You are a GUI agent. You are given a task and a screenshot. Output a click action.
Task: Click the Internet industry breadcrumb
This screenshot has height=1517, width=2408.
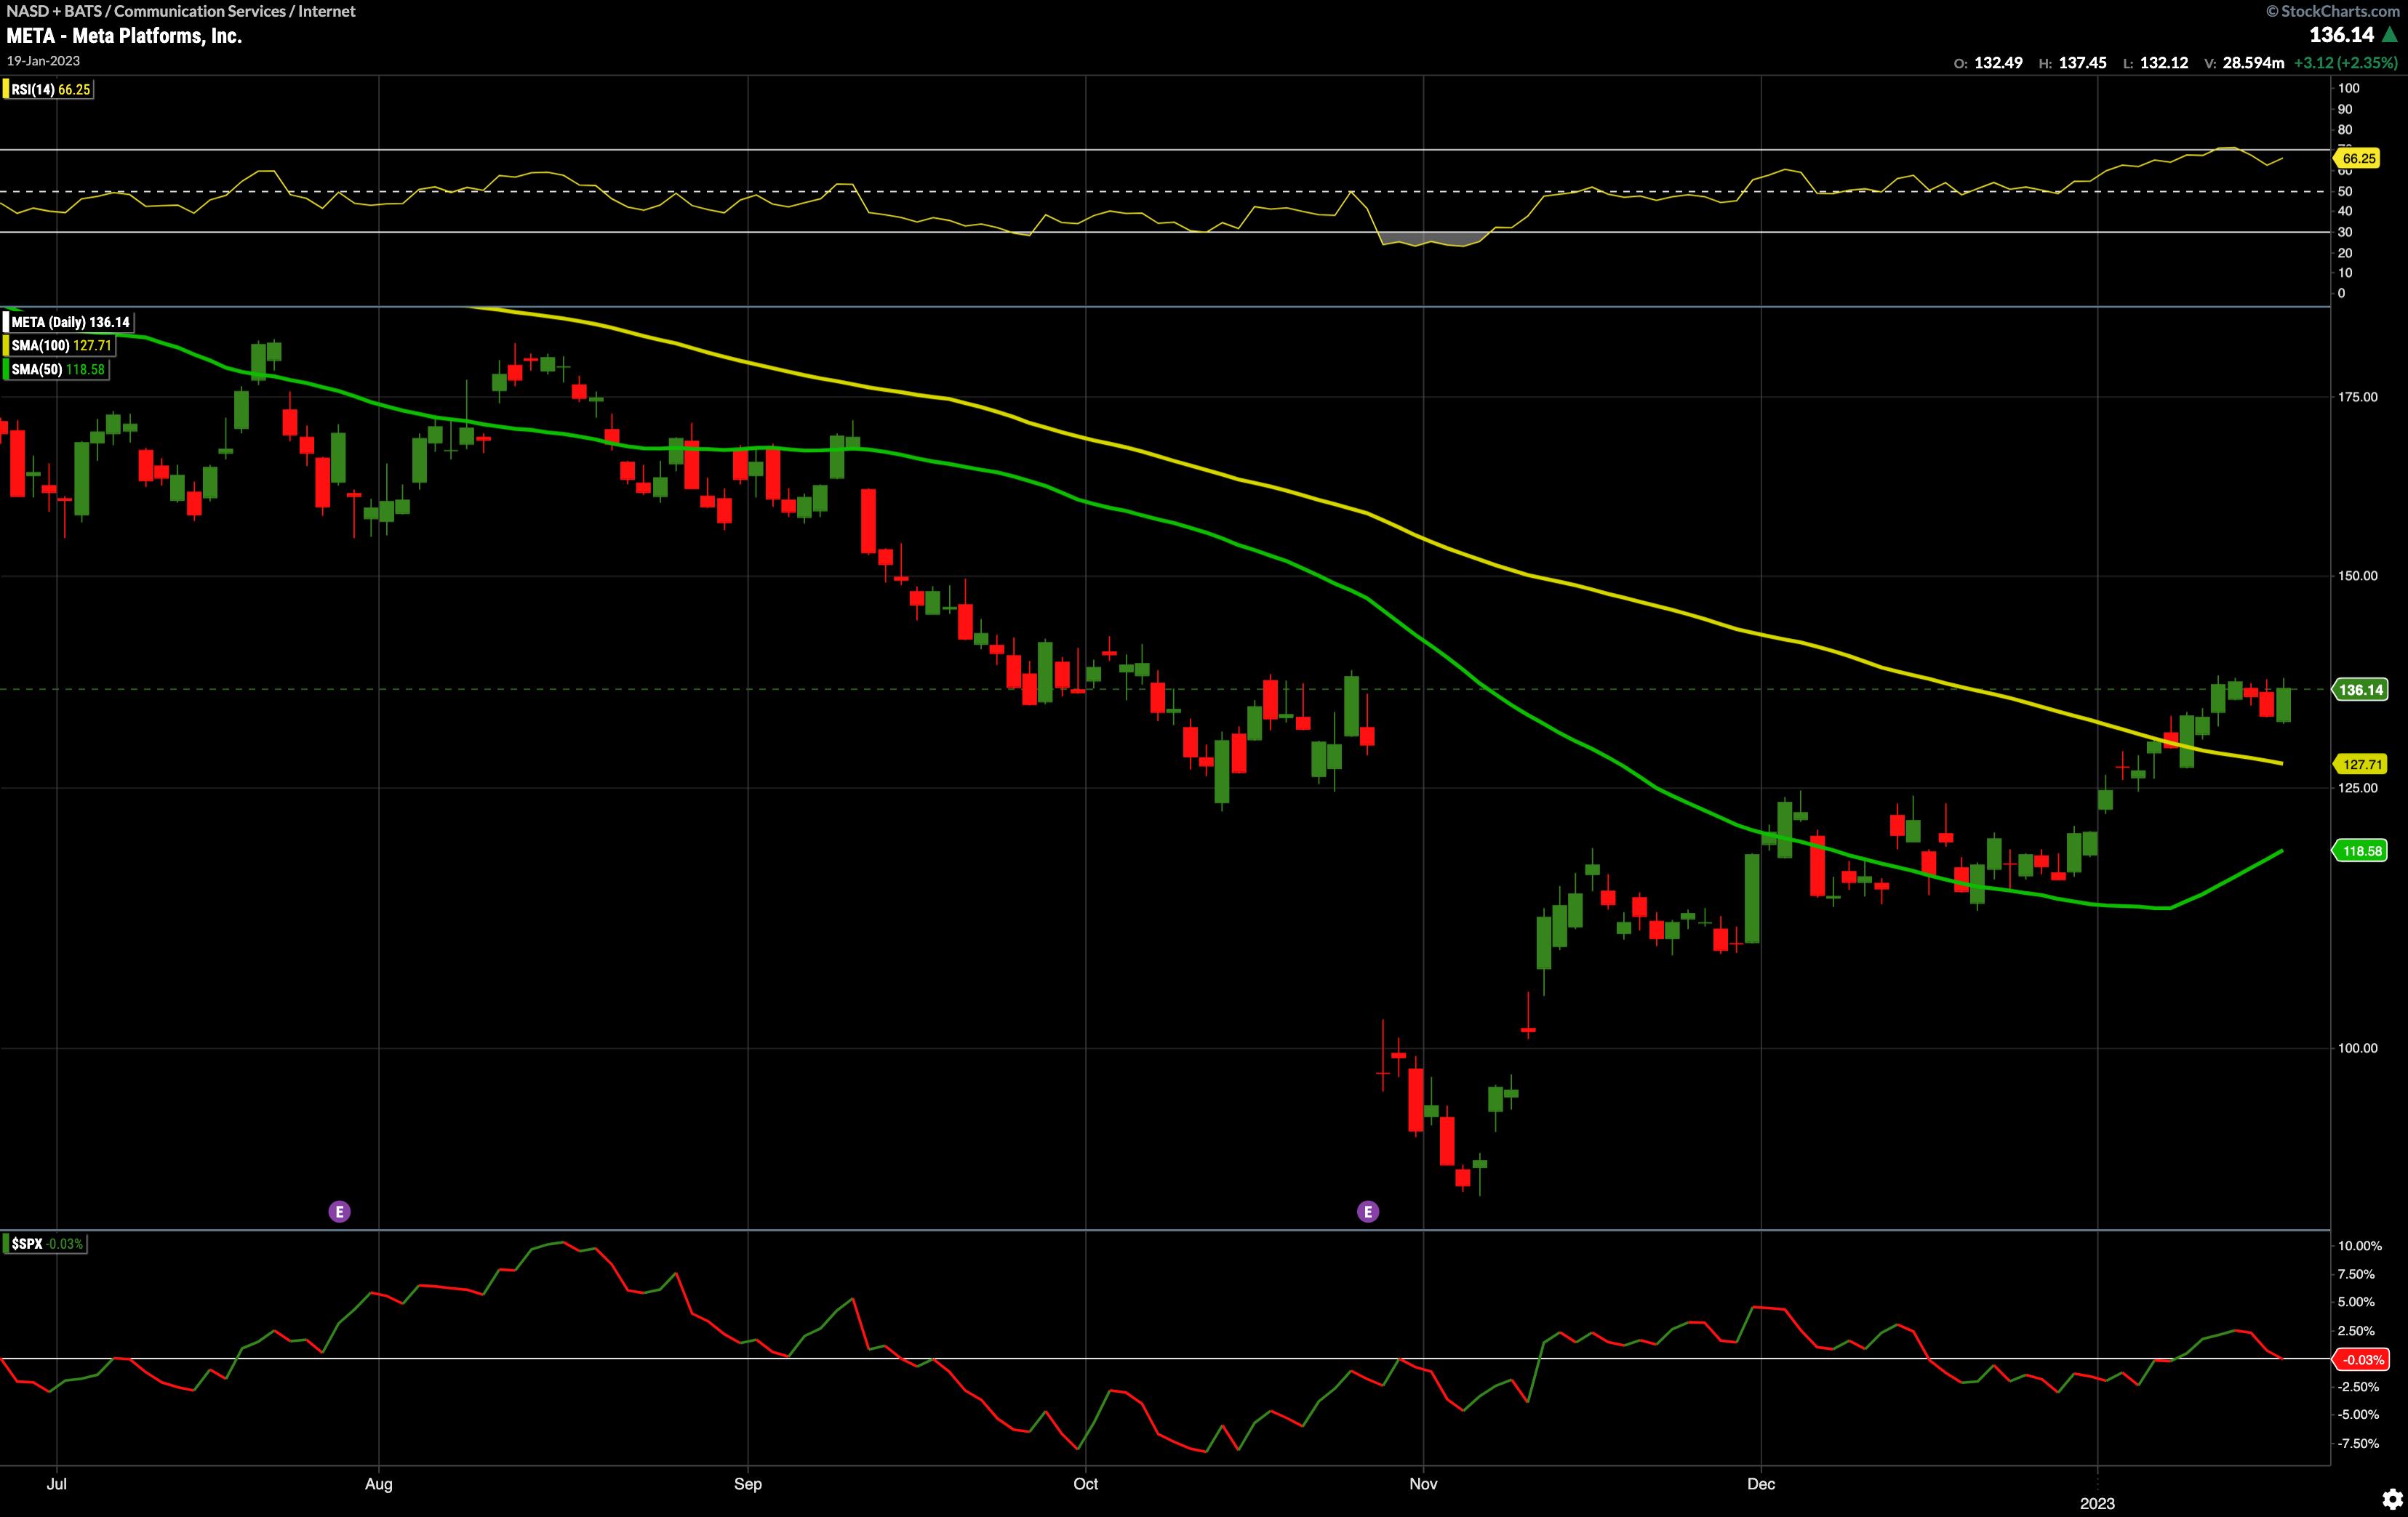[326, 11]
